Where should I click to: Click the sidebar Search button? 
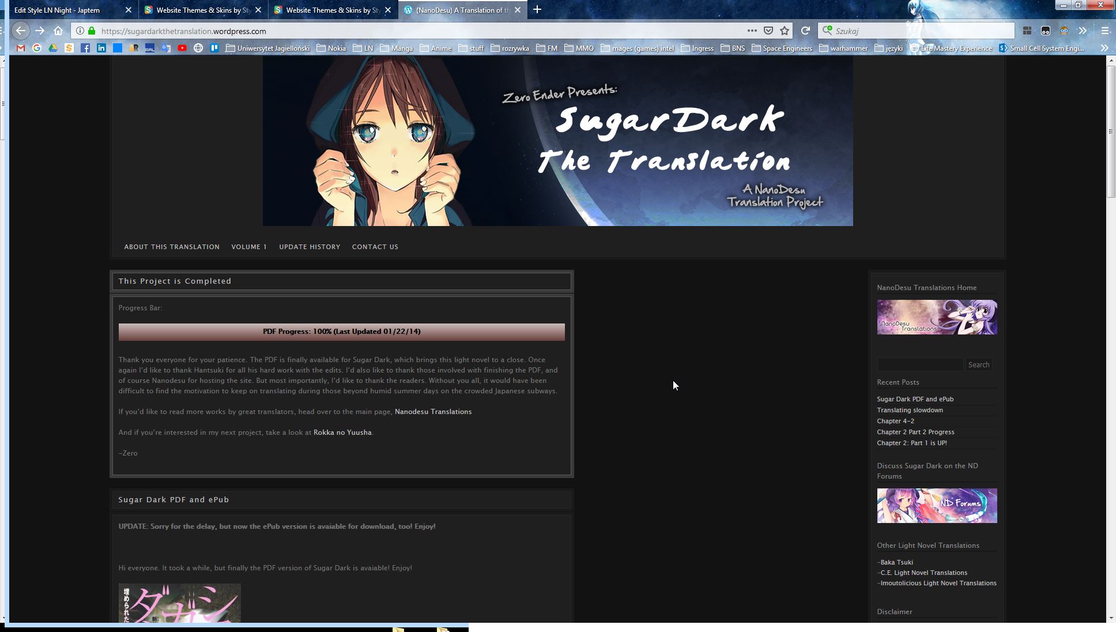coord(979,364)
